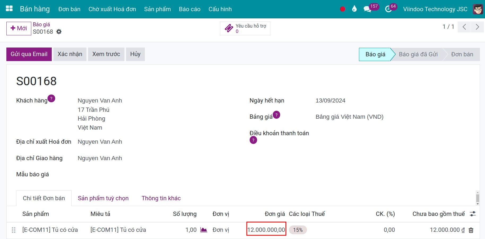Switch to Thông tin khác tab

(x=161, y=198)
